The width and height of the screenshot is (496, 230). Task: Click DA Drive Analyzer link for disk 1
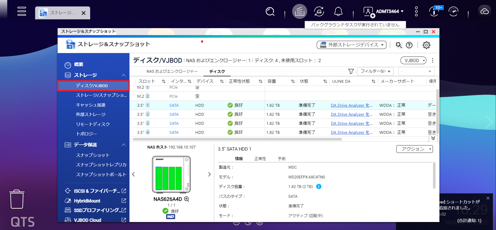tap(352, 105)
